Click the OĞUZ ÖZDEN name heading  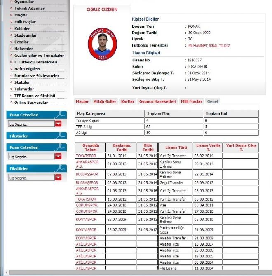pos(102,9)
